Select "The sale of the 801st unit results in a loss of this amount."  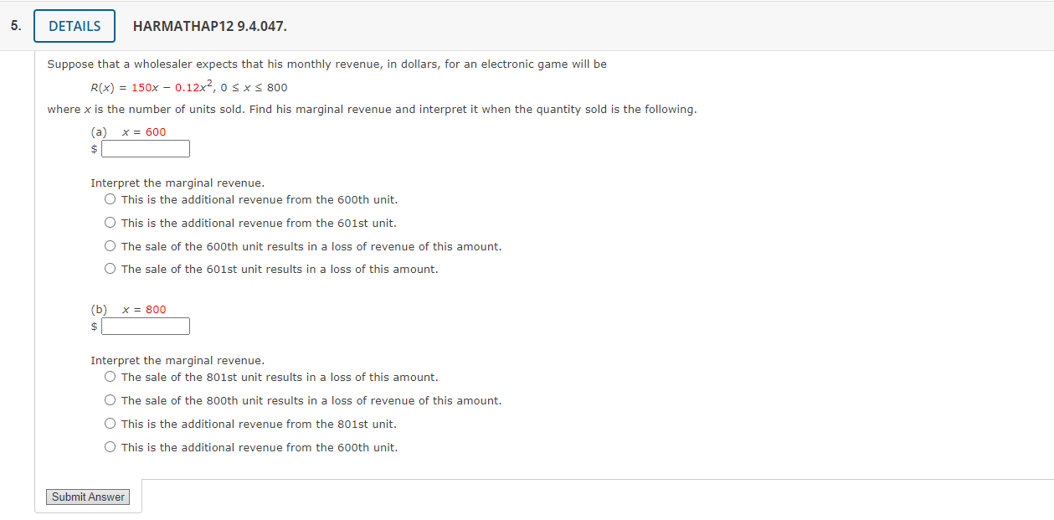tap(110, 377)
